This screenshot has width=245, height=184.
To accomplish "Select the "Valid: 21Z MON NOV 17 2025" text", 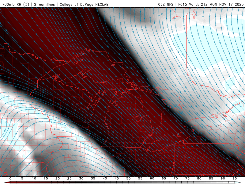I will click(x=216, y=4).
